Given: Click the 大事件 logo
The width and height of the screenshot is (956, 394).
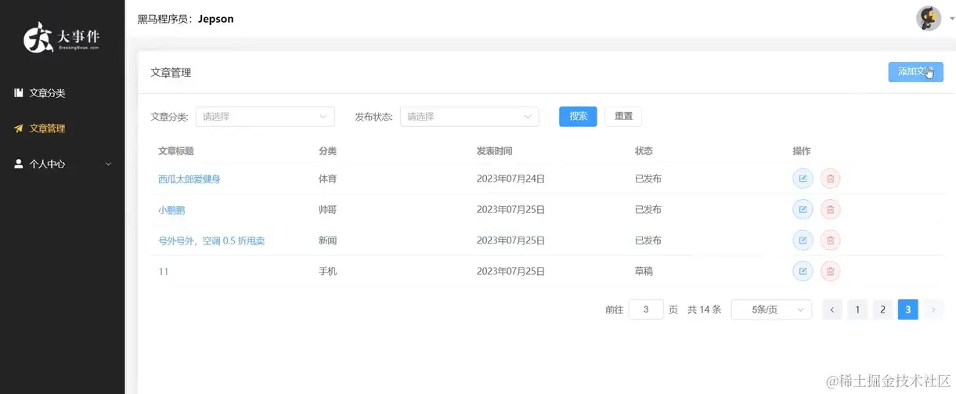Looking at the screenshot, I should [x=62, y=37].
